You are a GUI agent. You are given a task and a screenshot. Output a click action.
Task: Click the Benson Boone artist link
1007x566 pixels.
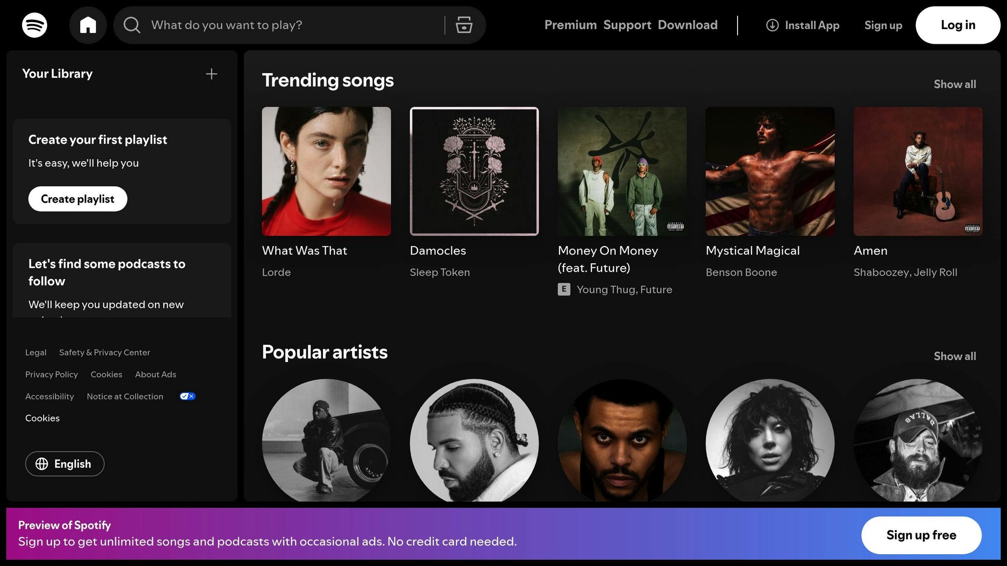pos(741,272)
